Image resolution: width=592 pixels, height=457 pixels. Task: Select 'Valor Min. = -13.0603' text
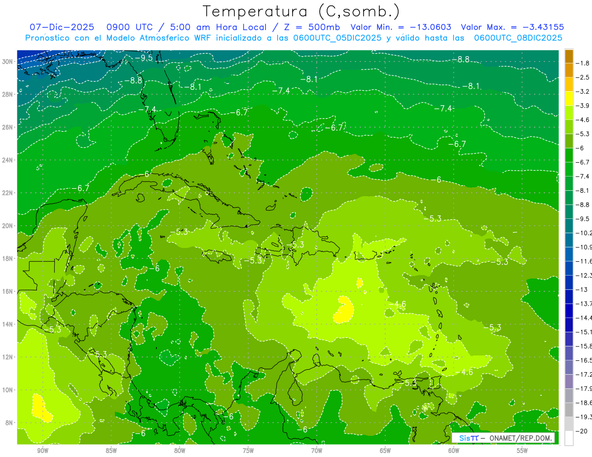coord(401,27)
